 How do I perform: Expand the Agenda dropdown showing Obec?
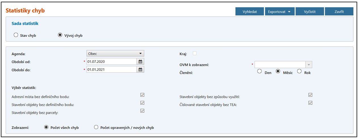[x=115, y=53]
